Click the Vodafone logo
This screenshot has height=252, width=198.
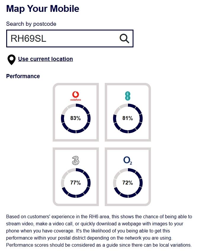pos(75,96)
